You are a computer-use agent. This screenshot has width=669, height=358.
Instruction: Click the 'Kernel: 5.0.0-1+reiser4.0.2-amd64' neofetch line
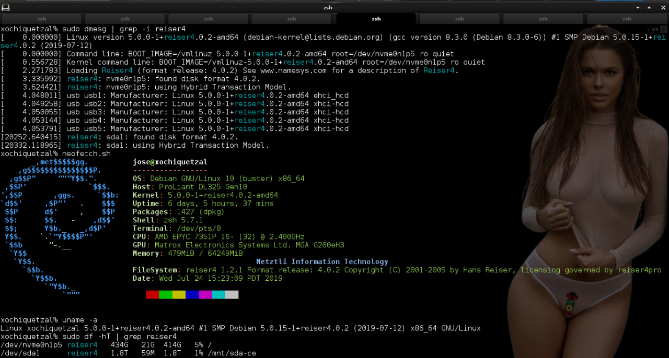(205, 195)
